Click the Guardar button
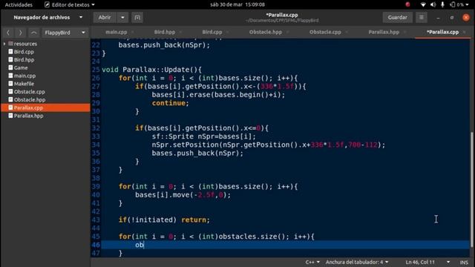Image resolution: width=475 pixels, height=267 pixels. pos(398,18)
